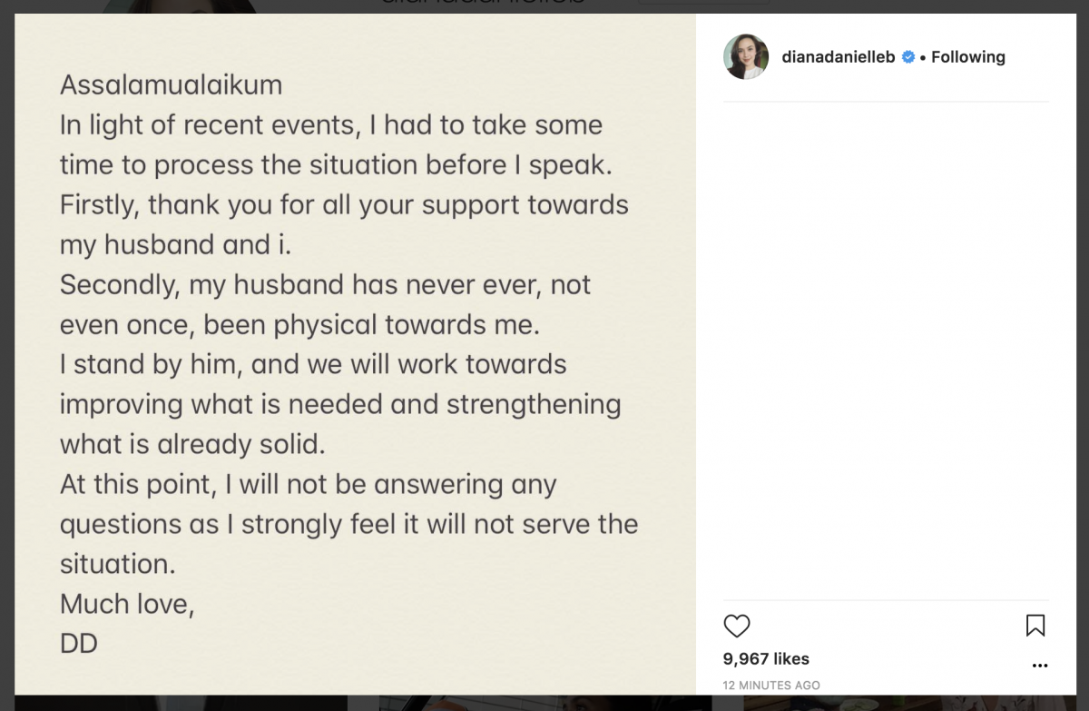Click the statement note image

pyautogui.click(x=356, y=355)
